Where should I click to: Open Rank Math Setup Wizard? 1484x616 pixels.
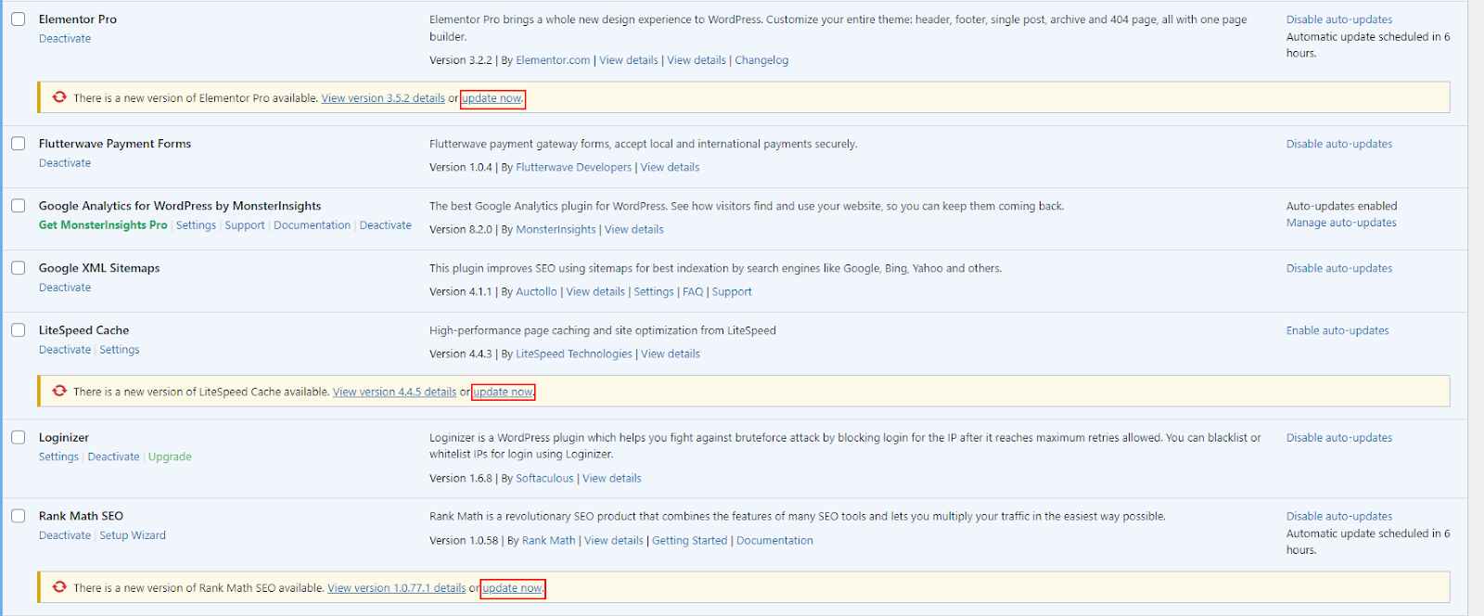(133, 535)
